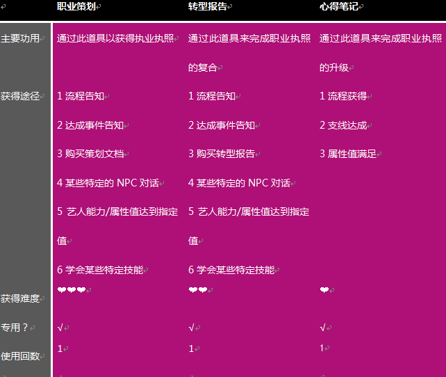The image size is (446, 377).
Task: Click 2 达成事件告知 under 职业策划
Action: 90,125
